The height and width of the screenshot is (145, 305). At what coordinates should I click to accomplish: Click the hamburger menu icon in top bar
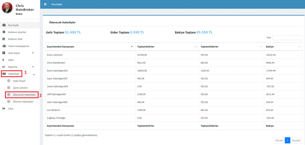click(x=45, y=4)
